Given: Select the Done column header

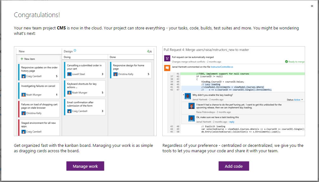Looking at the screenshot, I should 113,57.
